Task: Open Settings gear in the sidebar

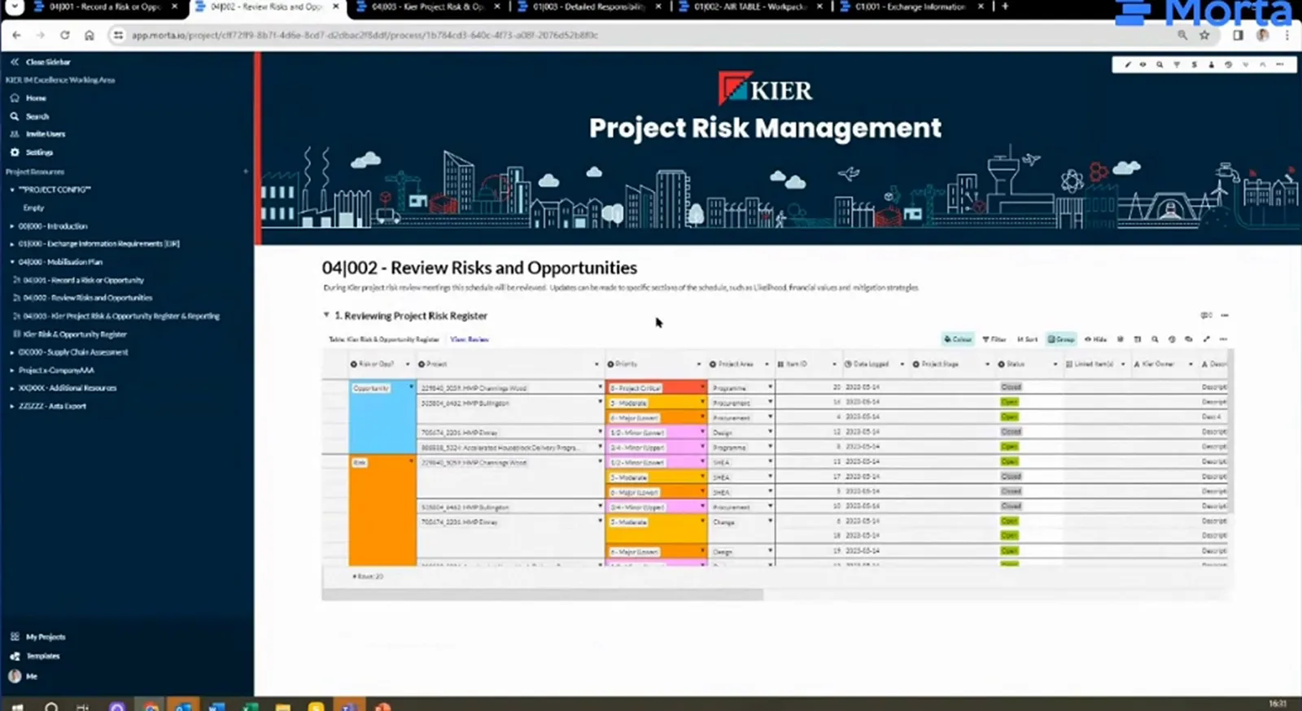Action: click(x=15, y=152)
